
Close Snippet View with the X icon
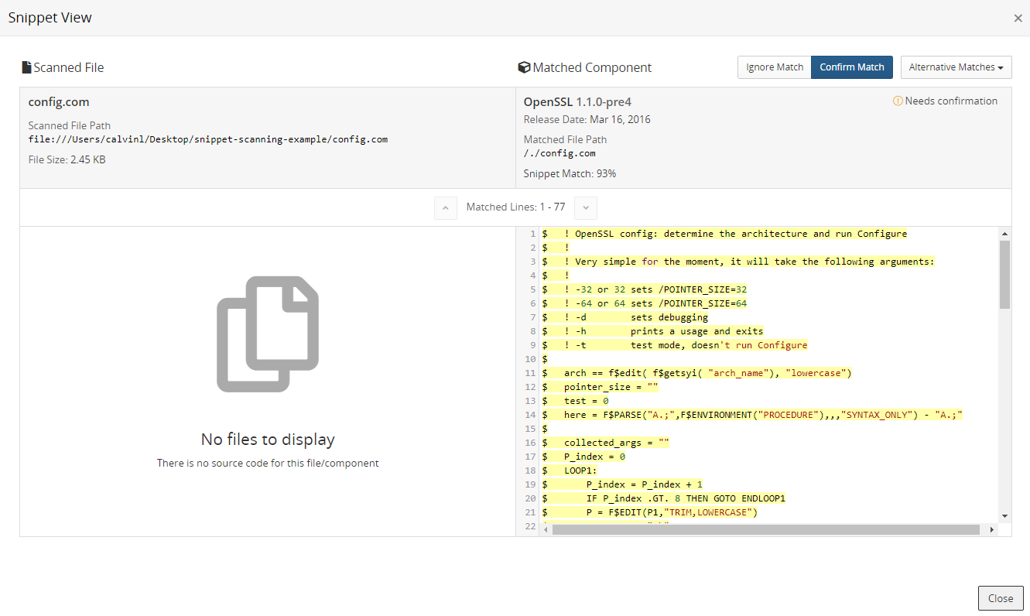1018,18
